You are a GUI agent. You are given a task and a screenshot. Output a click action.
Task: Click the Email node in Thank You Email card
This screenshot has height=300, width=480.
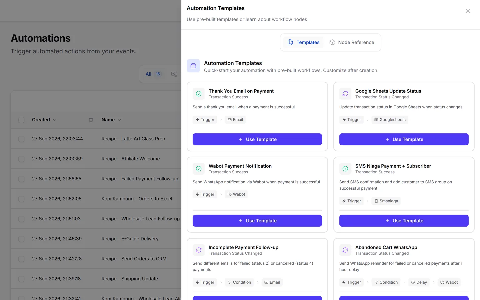tap(235, 120)
